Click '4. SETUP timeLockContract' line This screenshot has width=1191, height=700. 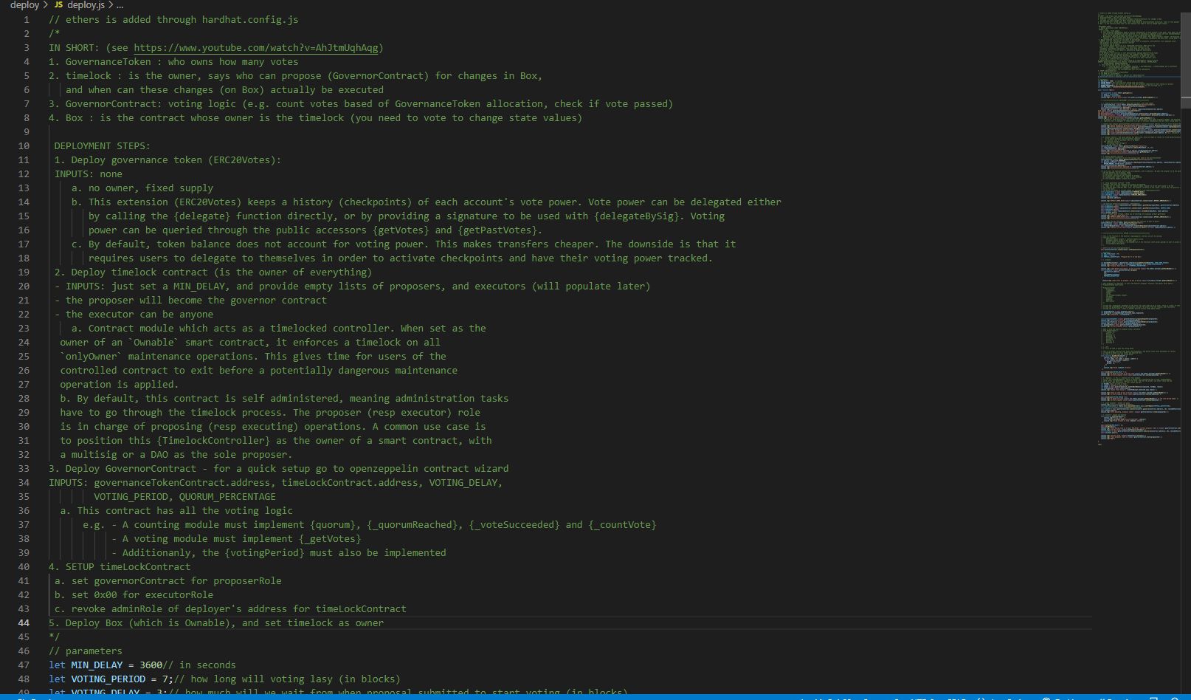click(120, 566)
